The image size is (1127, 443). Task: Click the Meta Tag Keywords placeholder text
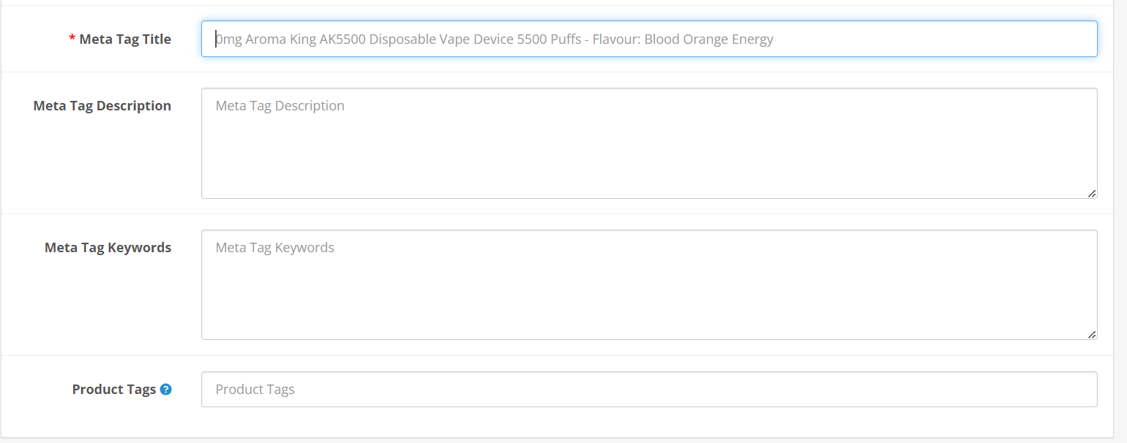[x=274, y=247]
